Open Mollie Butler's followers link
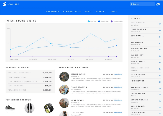Viewport: 163px width, 116px height. (118, 74)
